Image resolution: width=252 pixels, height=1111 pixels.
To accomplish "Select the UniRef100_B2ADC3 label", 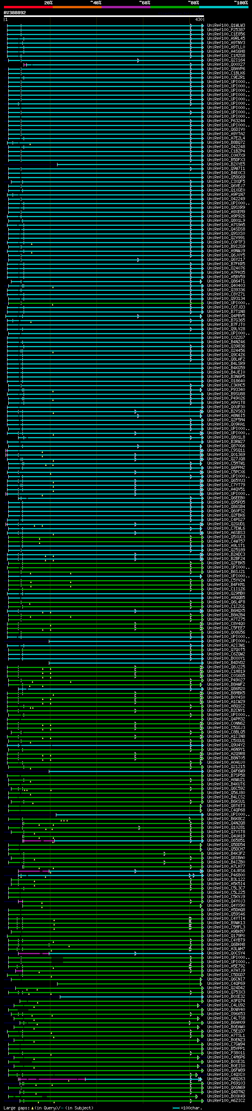I will tap(226, 554).
